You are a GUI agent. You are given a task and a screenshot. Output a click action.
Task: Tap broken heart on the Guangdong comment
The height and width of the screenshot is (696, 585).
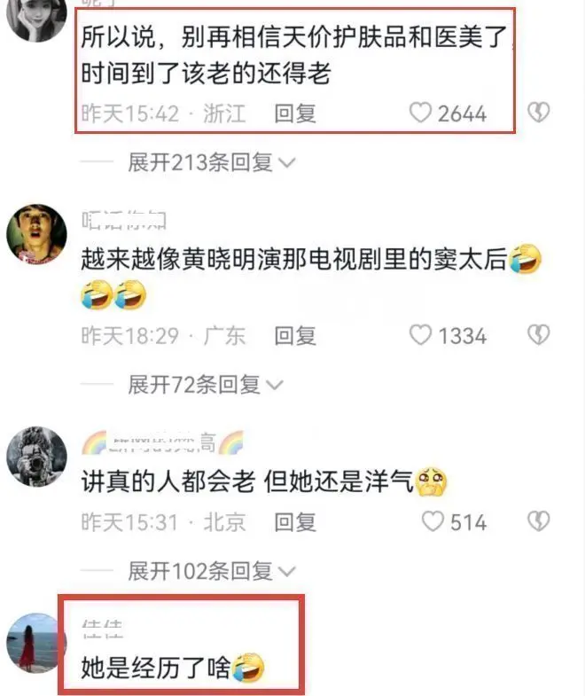click(538, 334)
